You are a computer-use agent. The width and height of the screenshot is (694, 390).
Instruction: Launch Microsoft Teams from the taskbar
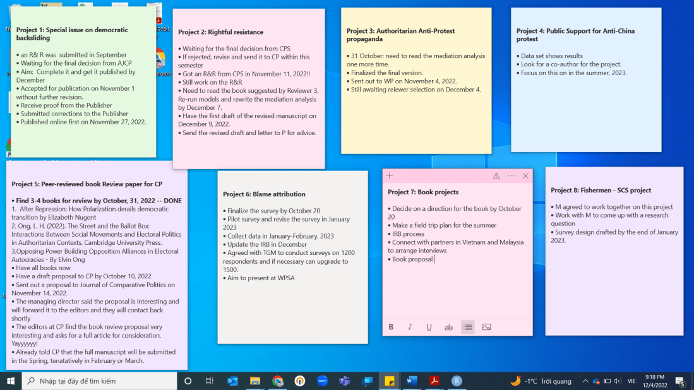[345, 381]
